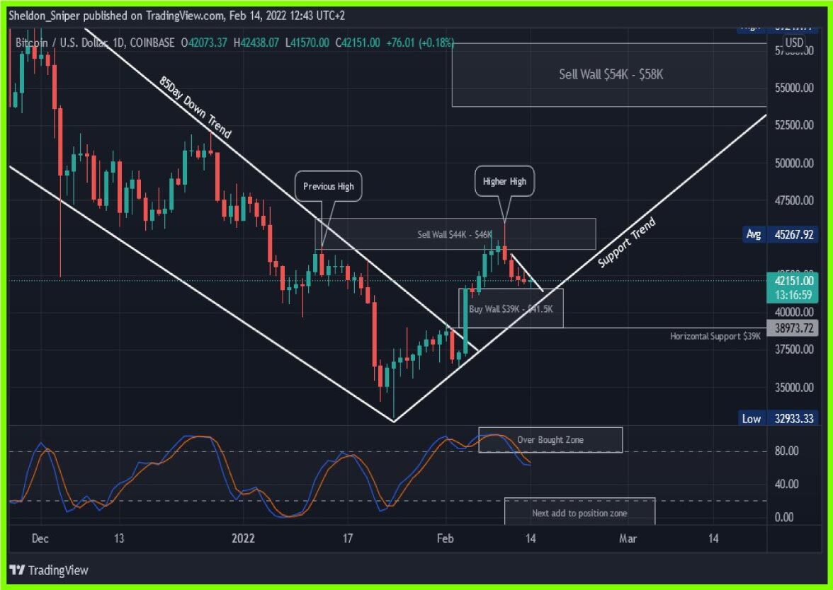The width and height of the screenshot is (833, 590).
Task: Click the open value O42073.37
Action: (x=204, y=42)
